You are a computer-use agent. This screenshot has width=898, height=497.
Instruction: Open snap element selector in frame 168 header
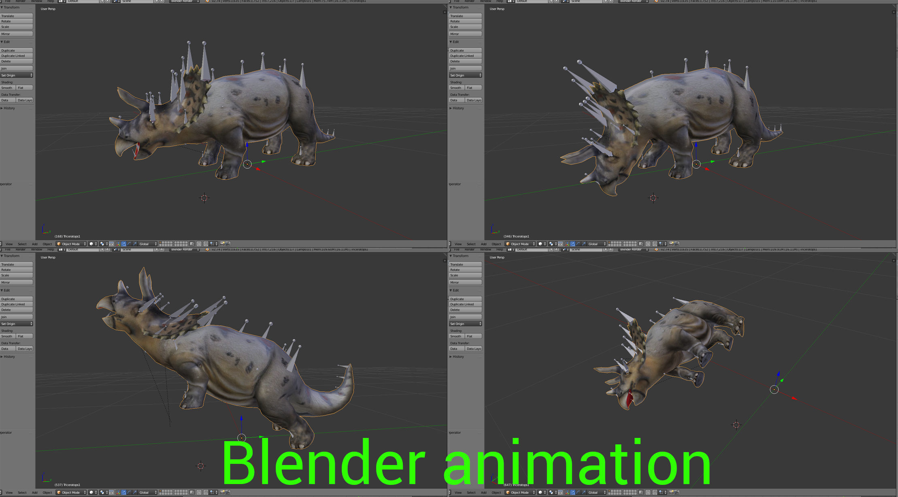214,244
